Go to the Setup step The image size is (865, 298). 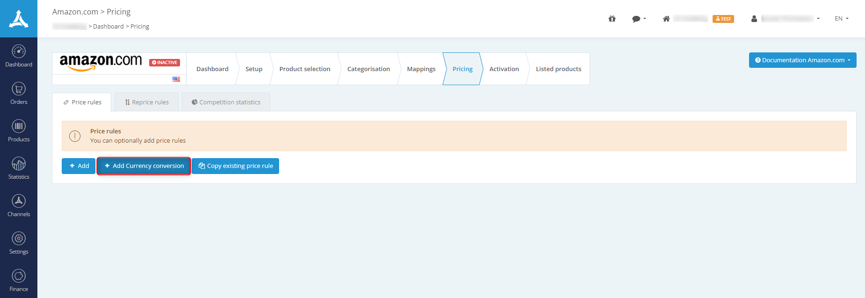pos(254,69)
